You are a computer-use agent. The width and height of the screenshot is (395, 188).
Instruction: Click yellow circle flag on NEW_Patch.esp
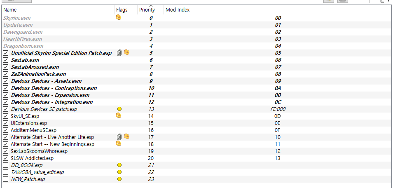coord(119,179)
